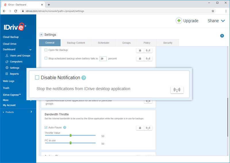This screenshot has height=163, width=230.
Task: Click the browser address bar URL
Action: 55,11
